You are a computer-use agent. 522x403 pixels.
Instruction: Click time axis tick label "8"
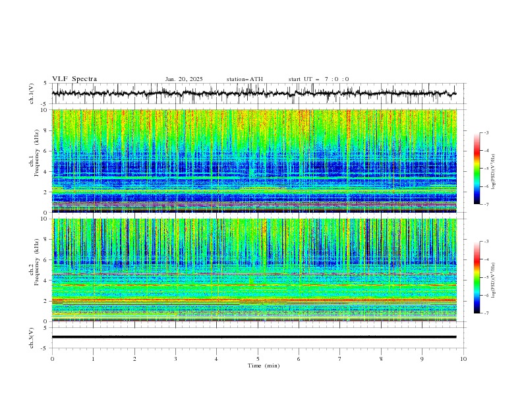tap(381, 359)
